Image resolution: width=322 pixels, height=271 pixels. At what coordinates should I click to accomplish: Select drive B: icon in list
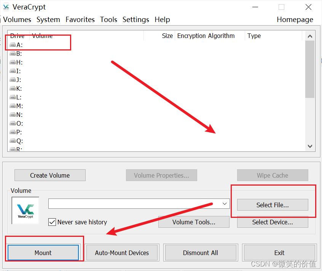[13, 54]
